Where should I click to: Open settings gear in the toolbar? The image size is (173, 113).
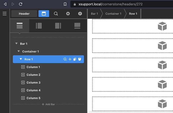coord(68,14)
